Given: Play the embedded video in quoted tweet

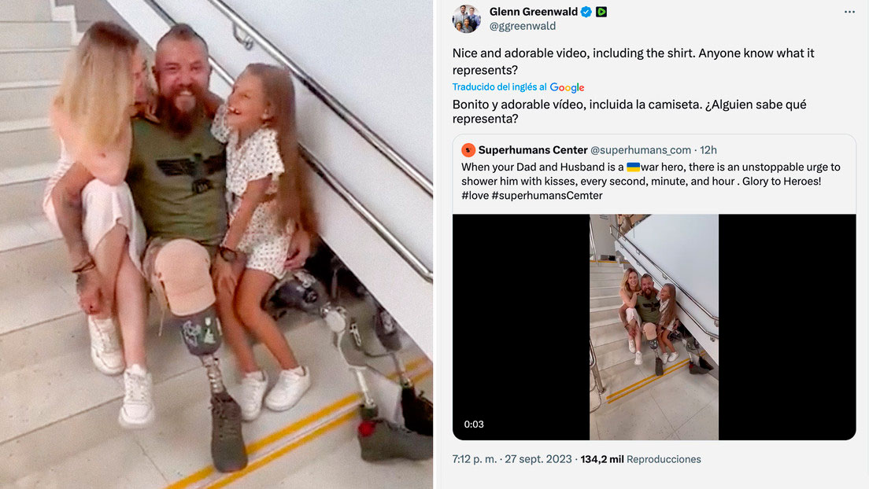Looking at the screenshot, I should pyautogui.click(x=654, y=327).
